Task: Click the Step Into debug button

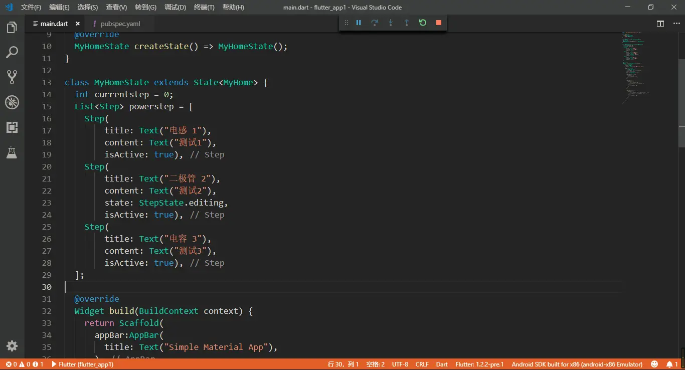Action: point(391,23)
